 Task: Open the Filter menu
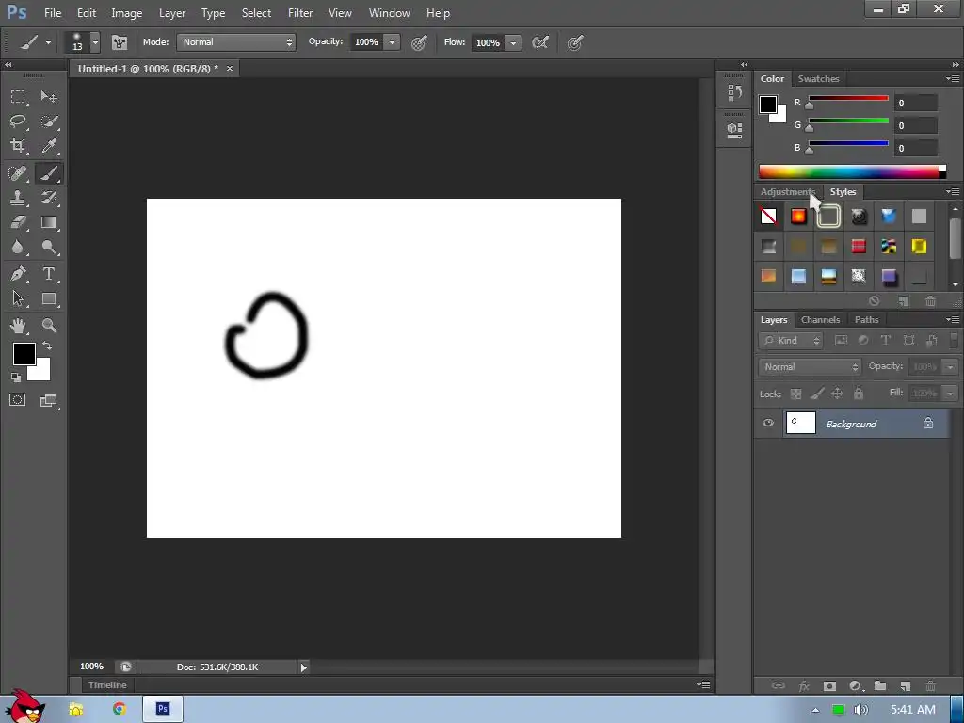click(x=300, y=13)
